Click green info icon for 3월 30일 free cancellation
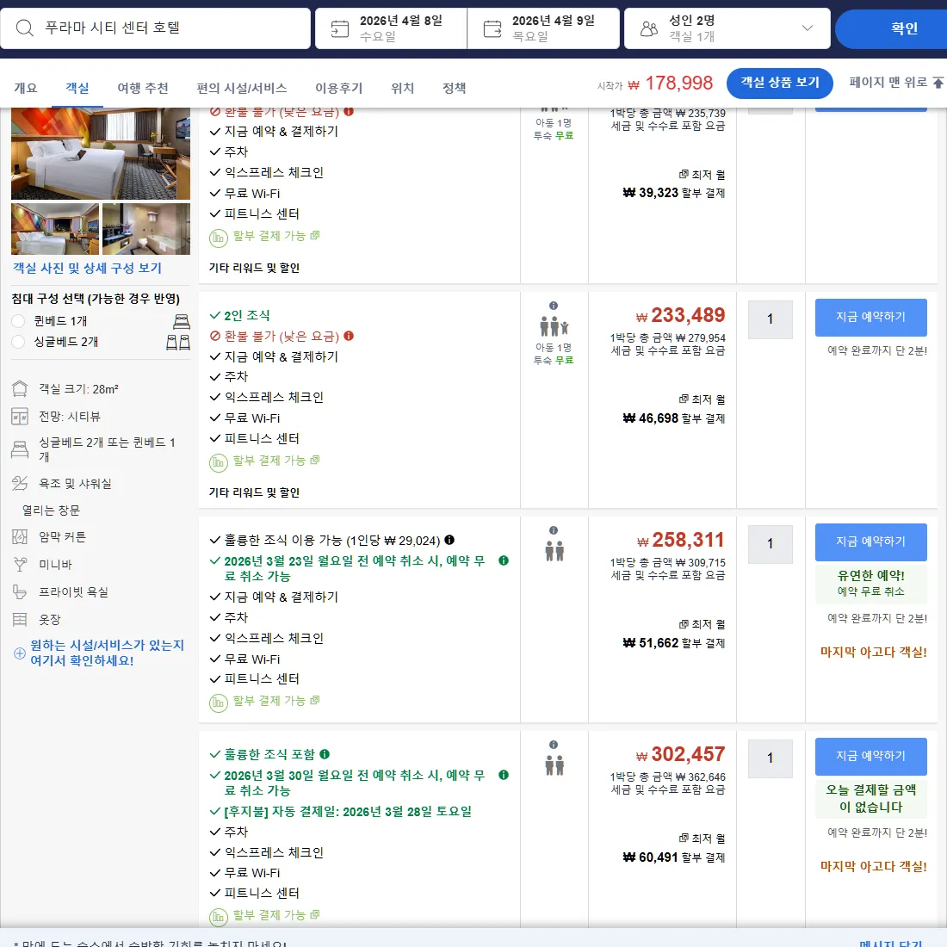 pos(504,775)
